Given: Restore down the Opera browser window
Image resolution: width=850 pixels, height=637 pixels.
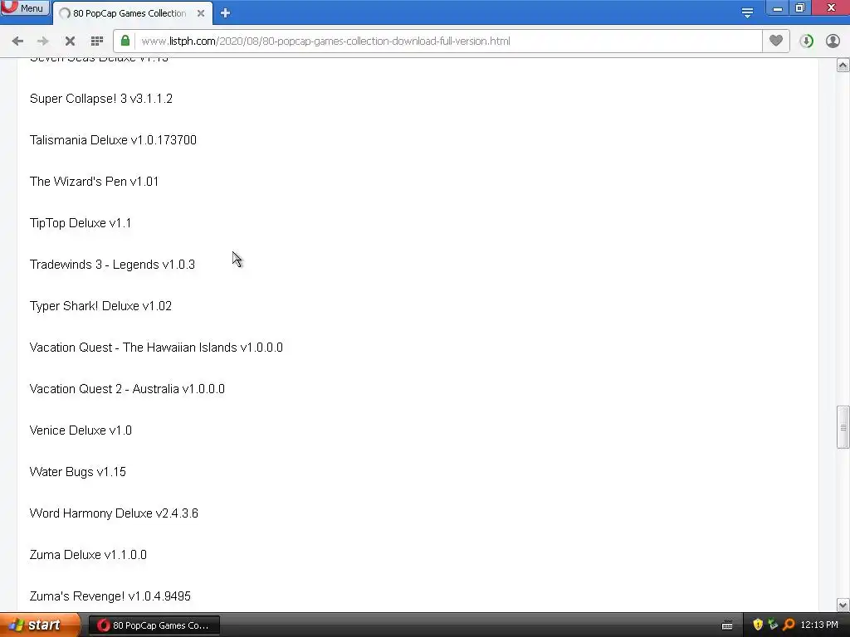Looking at the screenshot, I should tap(799, 8).
